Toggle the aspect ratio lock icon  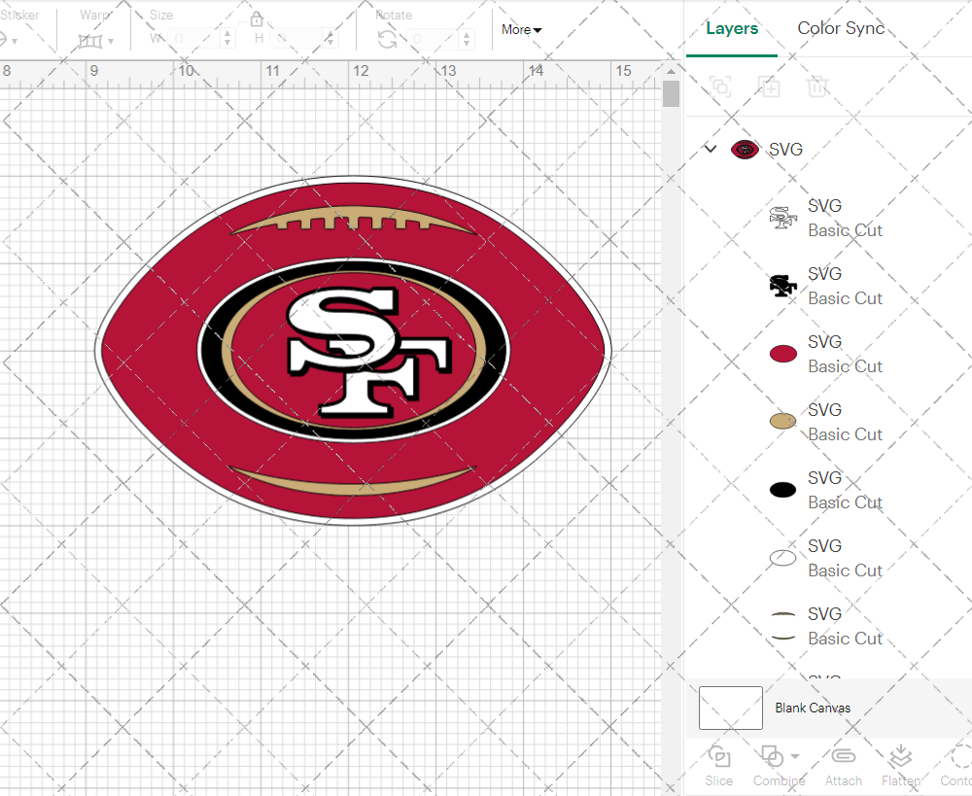[257, 19]
